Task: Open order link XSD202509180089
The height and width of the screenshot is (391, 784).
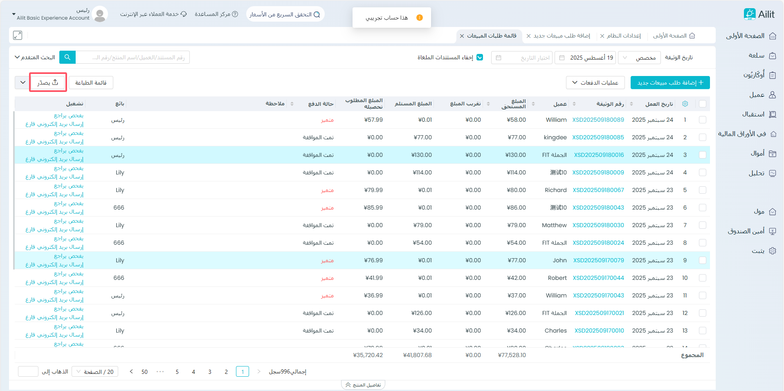Action: point(598,120)
